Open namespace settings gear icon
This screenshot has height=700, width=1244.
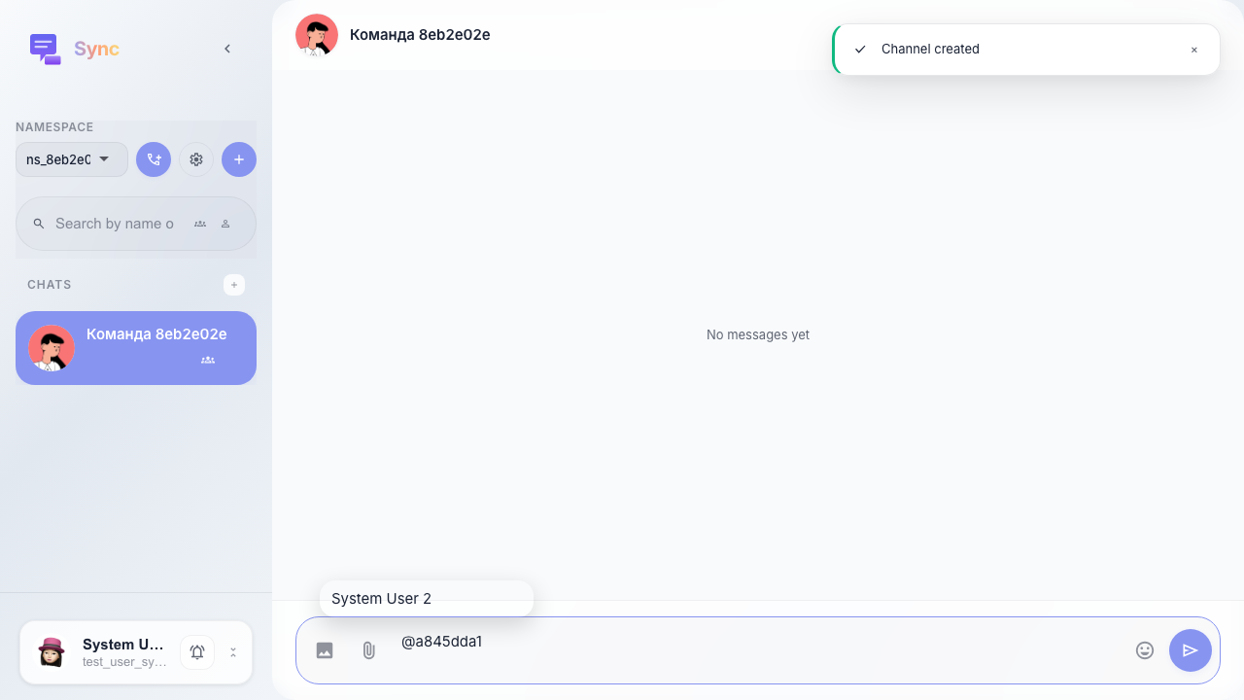196,159
